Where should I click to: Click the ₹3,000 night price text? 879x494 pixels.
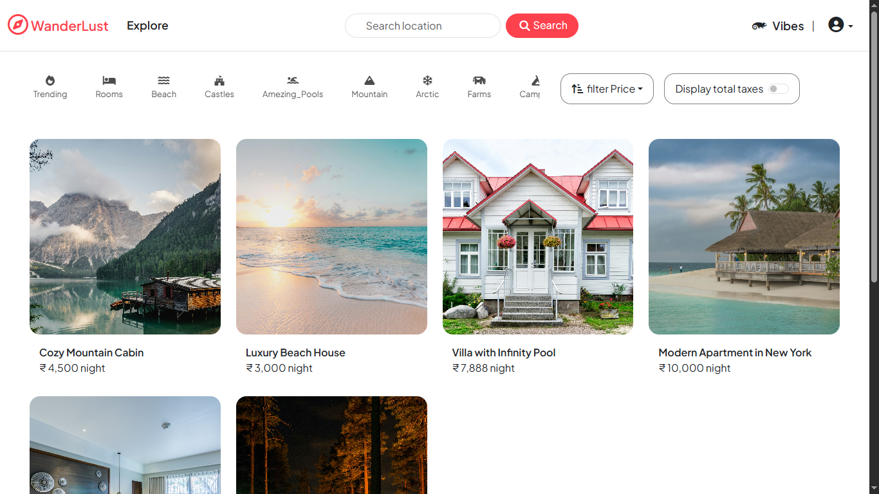(279, 368)
